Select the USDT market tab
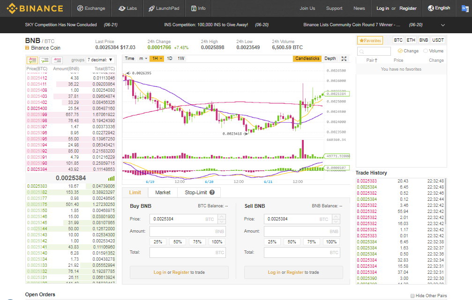 pos(438,40)
